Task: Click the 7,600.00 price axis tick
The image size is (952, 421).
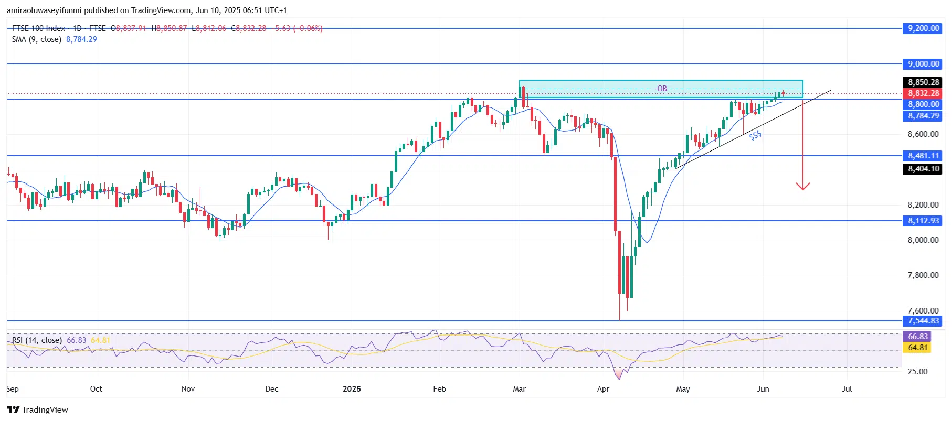Action: [x=923, y=310]
